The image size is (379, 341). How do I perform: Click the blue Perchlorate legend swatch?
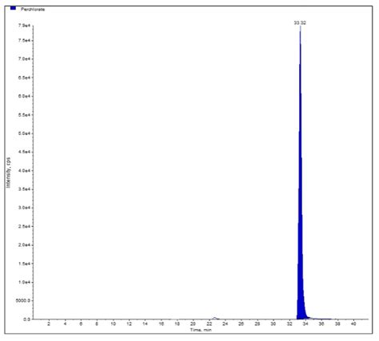click(13, 8)
